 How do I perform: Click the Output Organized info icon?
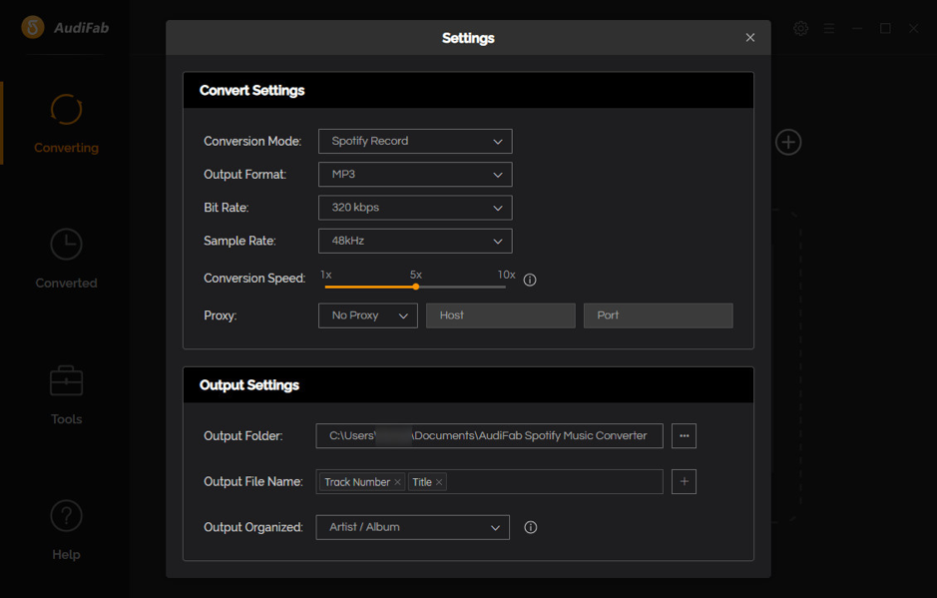click(531, 527)
